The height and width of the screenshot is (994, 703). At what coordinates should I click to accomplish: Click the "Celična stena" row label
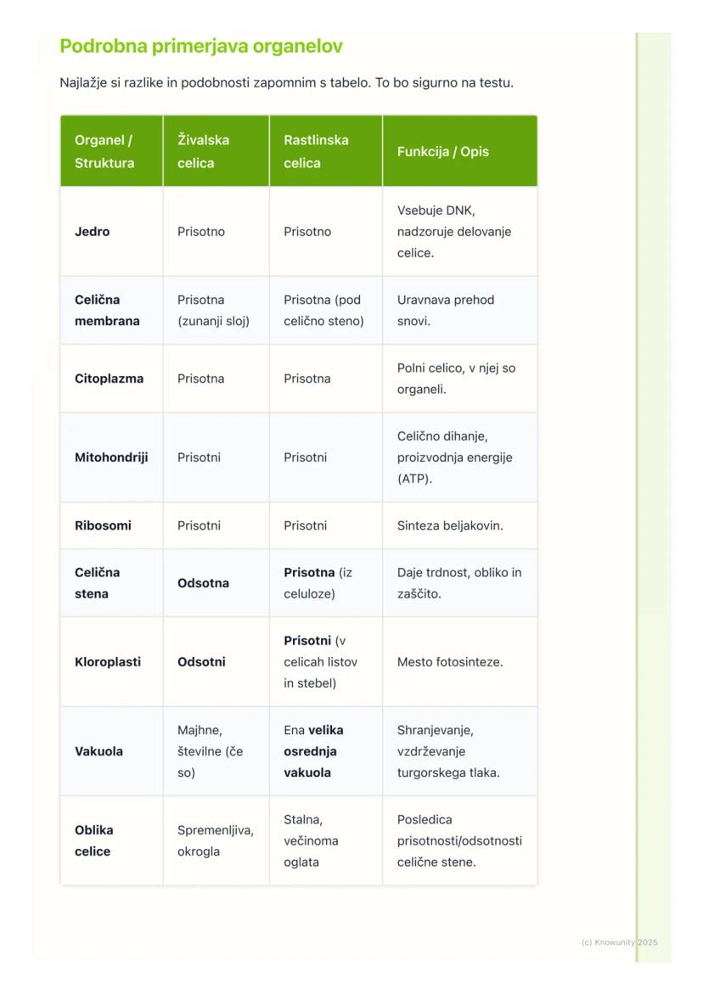97,583
